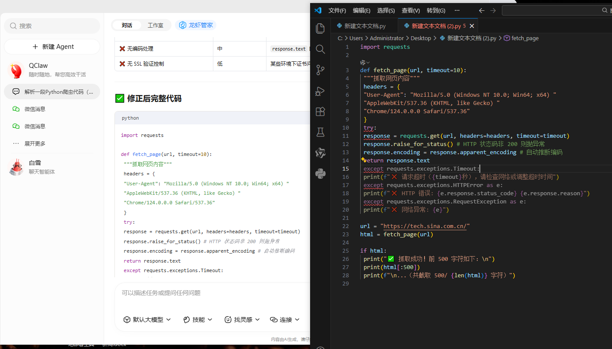Open the 查看(V) menu
The height and width of the screenshot is (349, 612).
[x=411, y=10]
